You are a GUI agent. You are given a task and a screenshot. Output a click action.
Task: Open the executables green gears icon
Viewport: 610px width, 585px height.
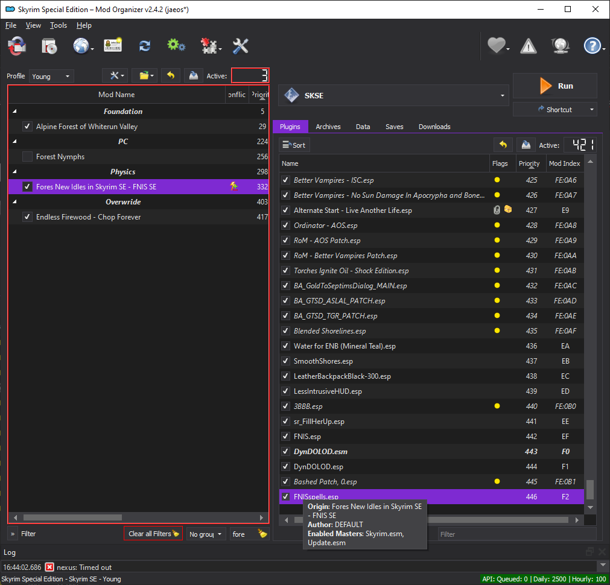[176, 45]
